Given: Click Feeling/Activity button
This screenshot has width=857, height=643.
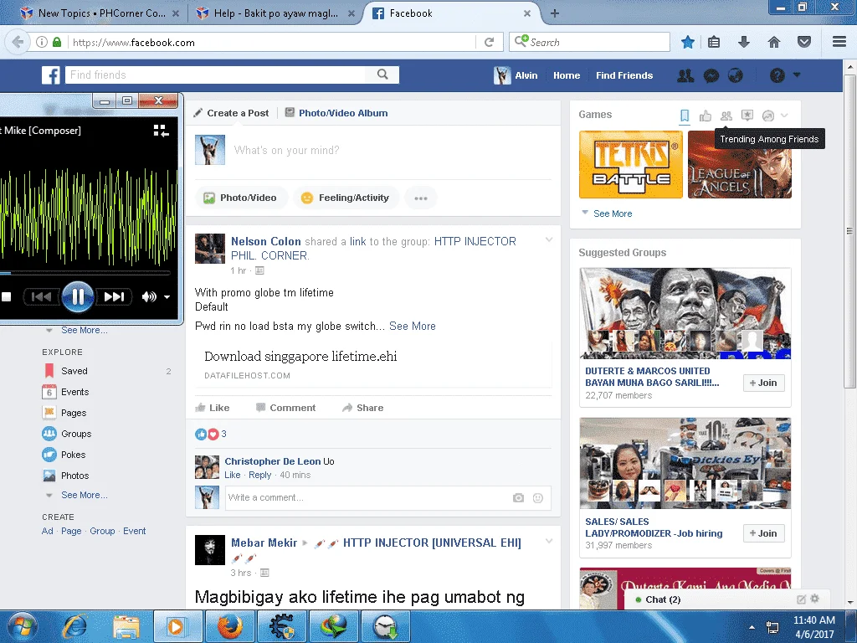Looking at the screenshot, I should (x=346, y=198).
